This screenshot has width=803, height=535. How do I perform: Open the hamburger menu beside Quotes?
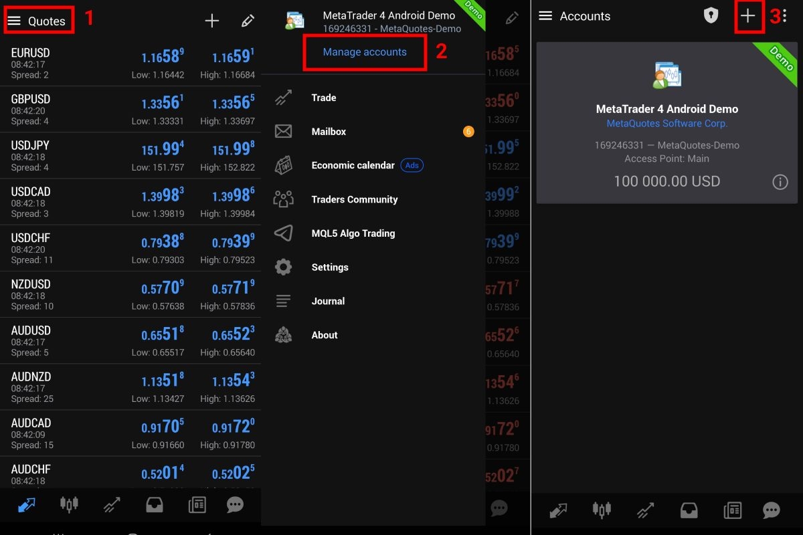[x=14, y=21]
